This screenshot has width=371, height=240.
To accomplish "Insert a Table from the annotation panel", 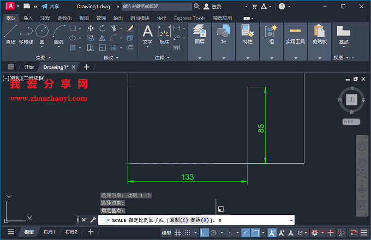I will 177,48.
